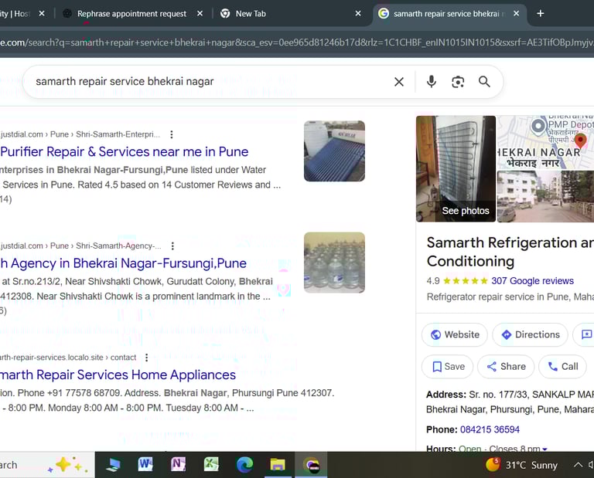Screen dimensions: 594x478
Task: Open Purifier Repair & Services near me link
Action: pyautogui.click(x=125, y=151)
